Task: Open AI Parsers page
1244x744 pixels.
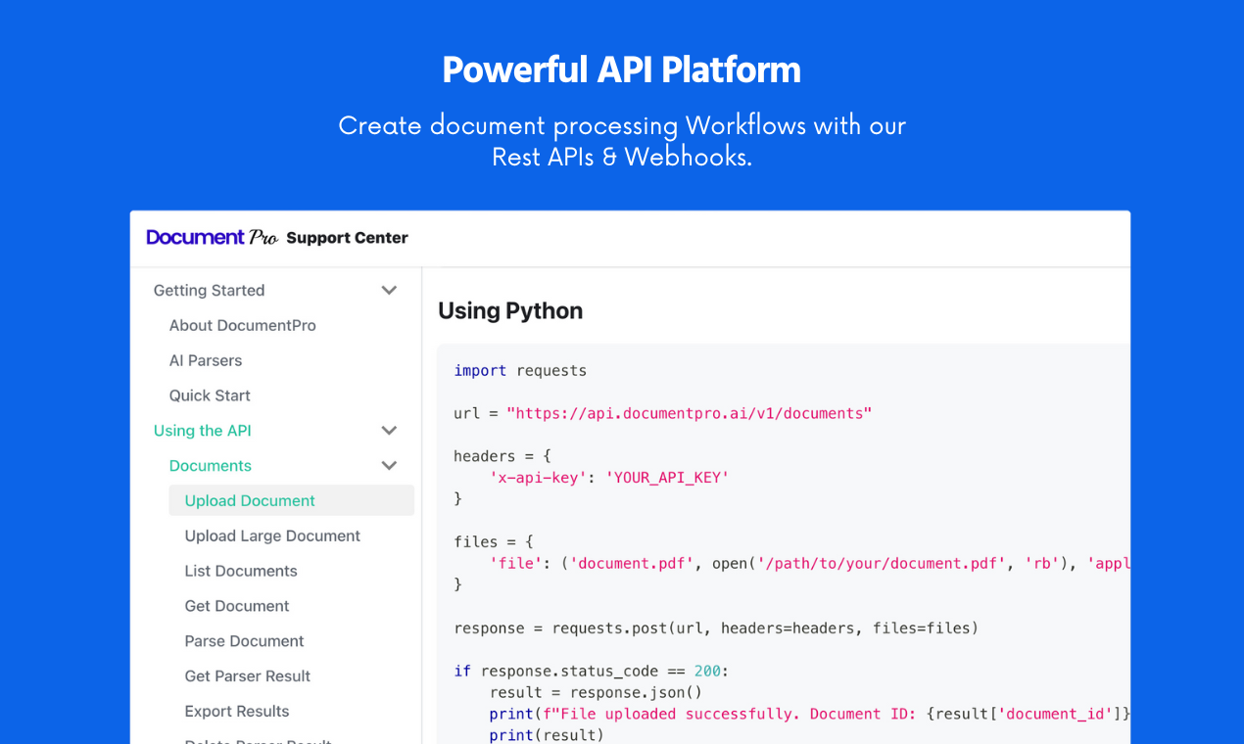Action: click(x=206, y=361)
